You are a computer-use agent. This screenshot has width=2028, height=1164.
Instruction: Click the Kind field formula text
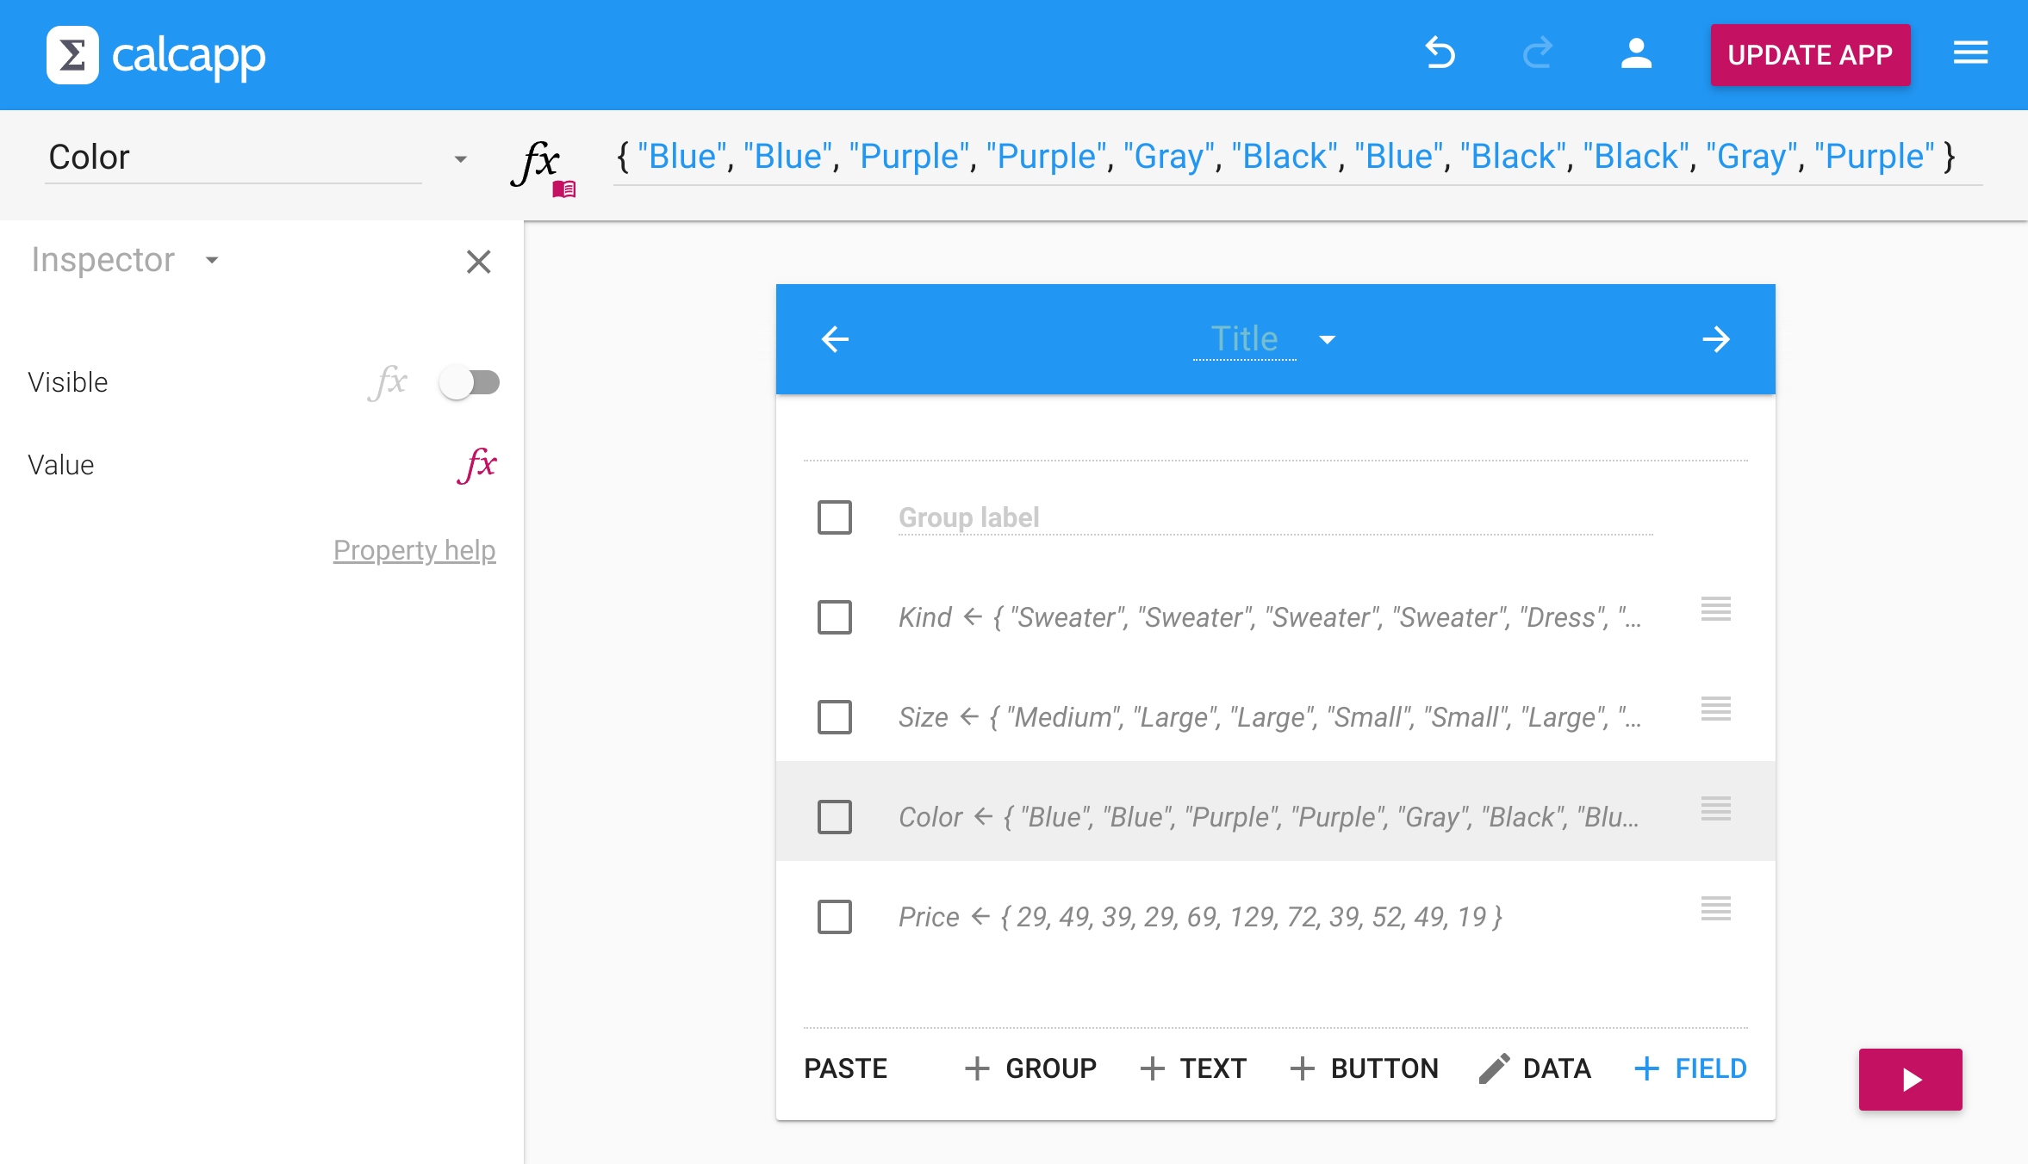point(1270,617)
